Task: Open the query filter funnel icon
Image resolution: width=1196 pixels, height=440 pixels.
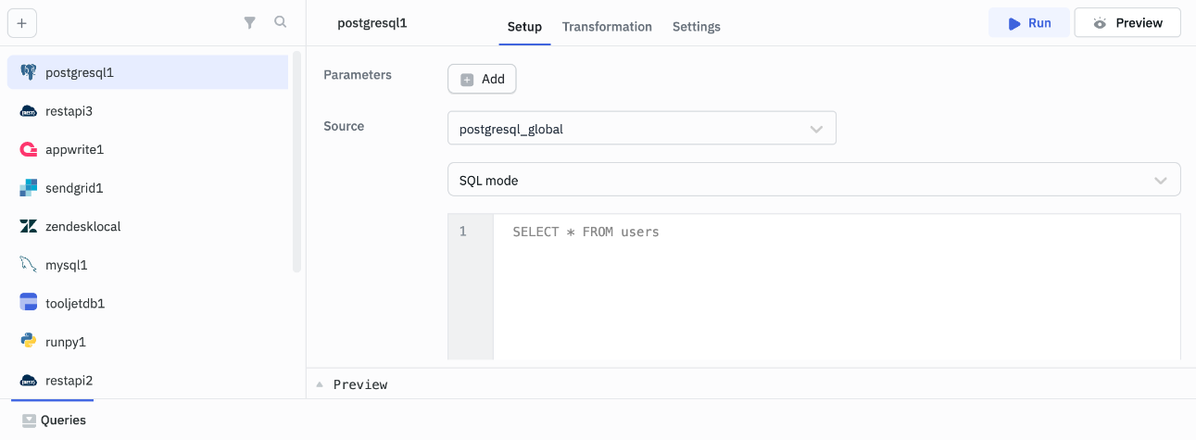Action: [249, 23]
